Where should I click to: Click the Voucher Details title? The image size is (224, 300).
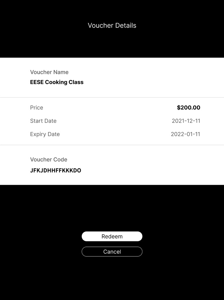coord(112,25)
